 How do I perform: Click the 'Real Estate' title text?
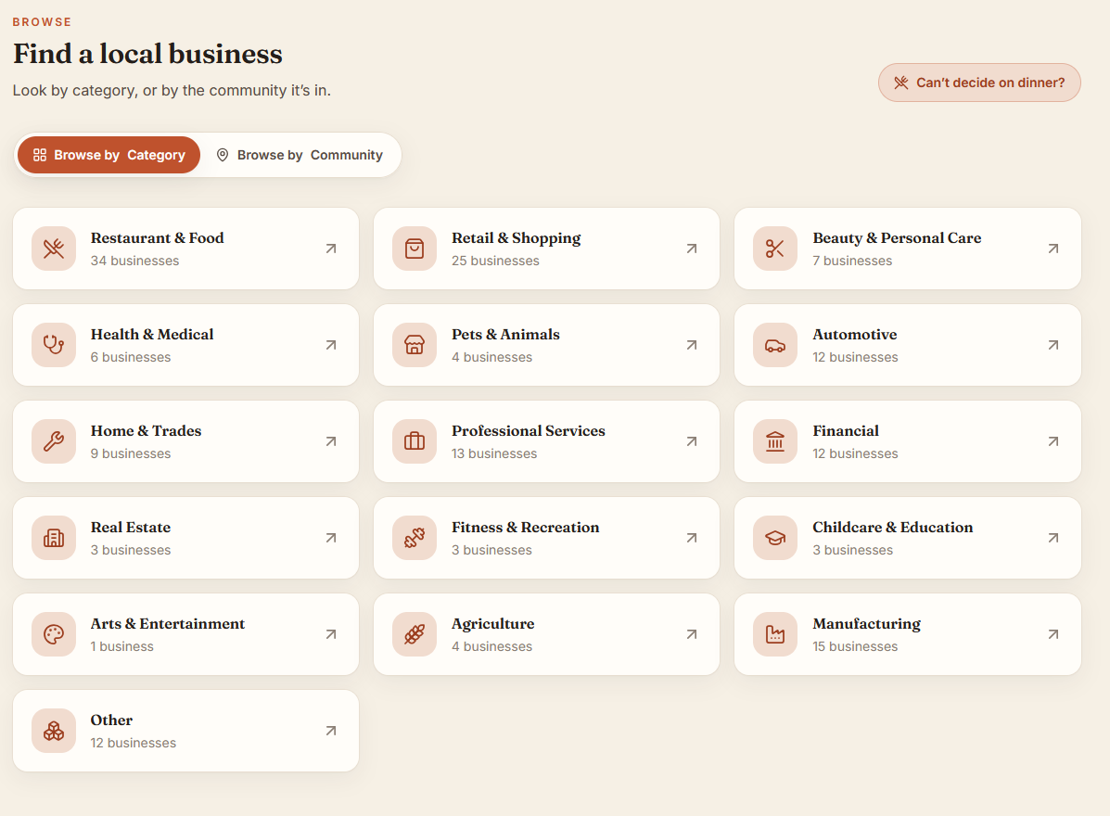tap(130, 528)
